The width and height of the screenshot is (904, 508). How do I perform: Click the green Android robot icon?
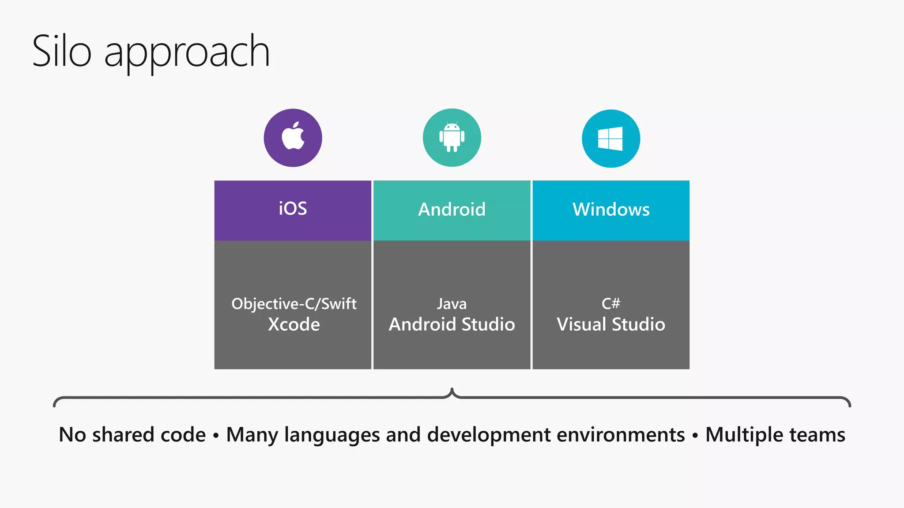[x=452, y=138]
